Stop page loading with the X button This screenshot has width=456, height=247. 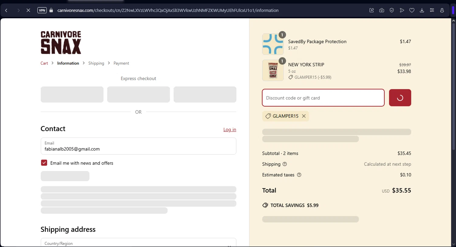coord(28,10)
